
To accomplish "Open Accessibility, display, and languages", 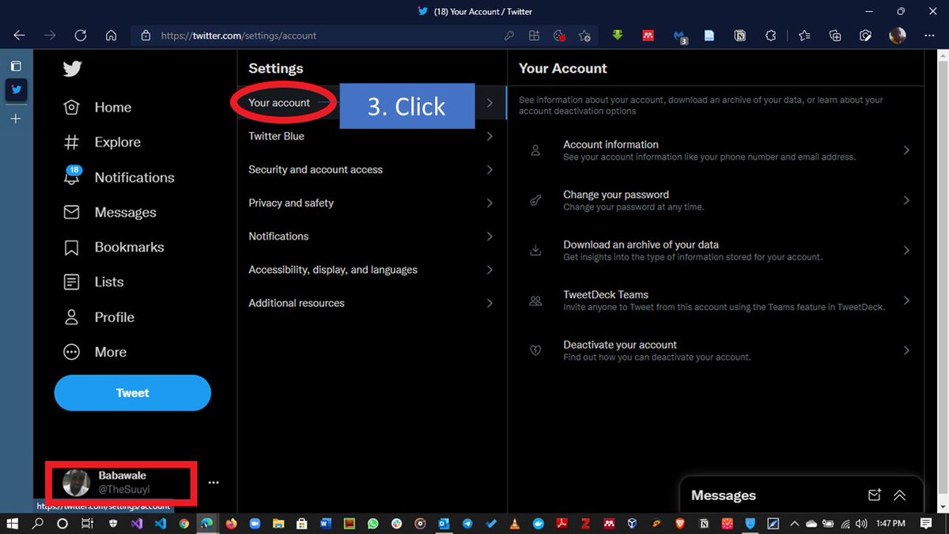I will coord(371,270).
